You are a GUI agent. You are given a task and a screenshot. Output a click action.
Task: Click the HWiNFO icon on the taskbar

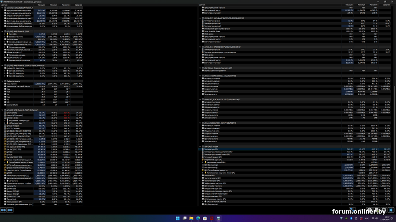pyautogui.click(x=218, y=218)
